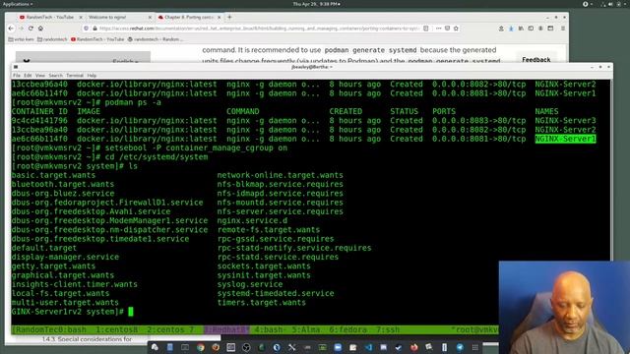
Task: Close the Welcome to nginx tab
Action: point(150,18)
